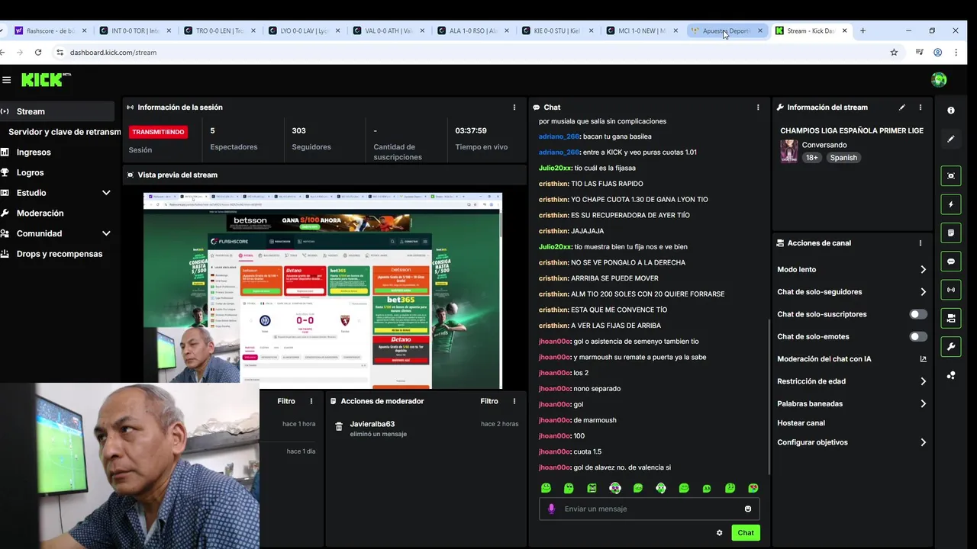Image resolution: width=977 pixels, height=549 pixels.
Task: Open emoji picker in chat input
Action: [x=748, y=509]
